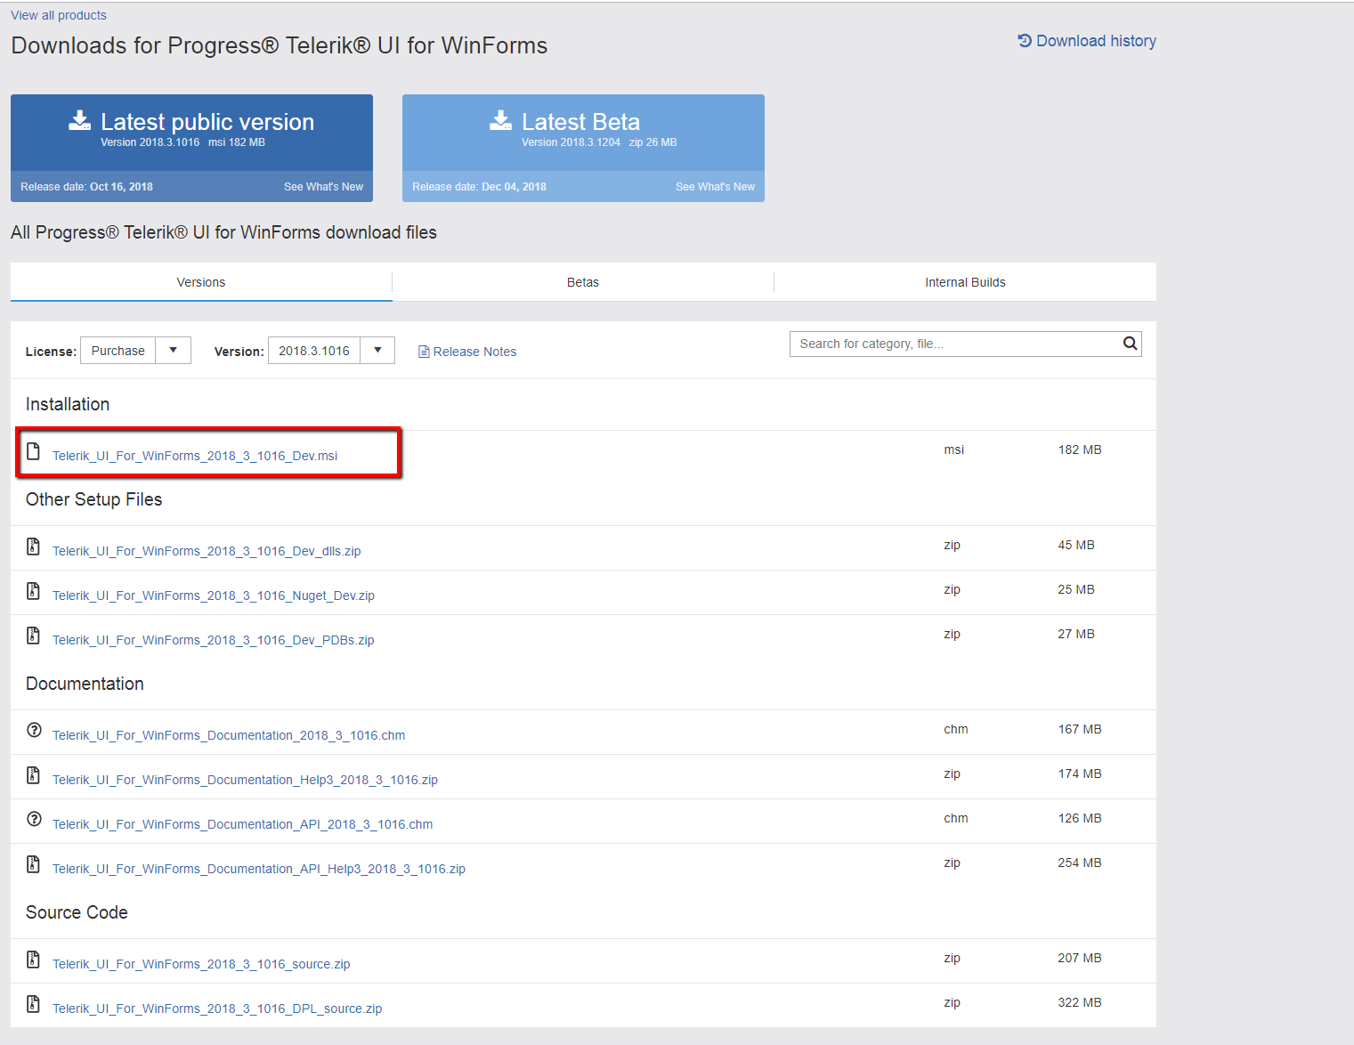1354x1045 pixels.
Task: Switch to the Versions tab
Action: pos(201,282)
